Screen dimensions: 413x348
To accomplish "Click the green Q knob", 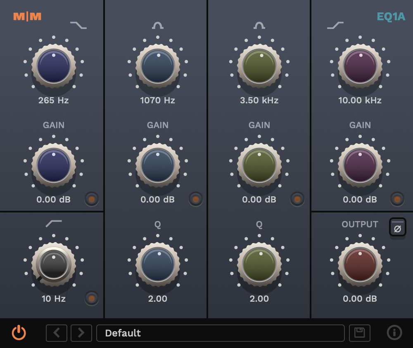I will 259,265.
